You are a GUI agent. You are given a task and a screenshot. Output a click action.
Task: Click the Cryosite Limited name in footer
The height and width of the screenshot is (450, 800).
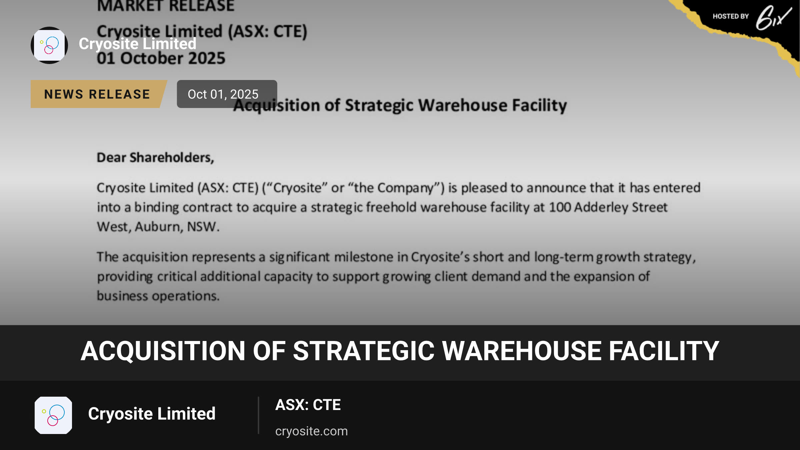pyautogui.click(x=152, y=414)
